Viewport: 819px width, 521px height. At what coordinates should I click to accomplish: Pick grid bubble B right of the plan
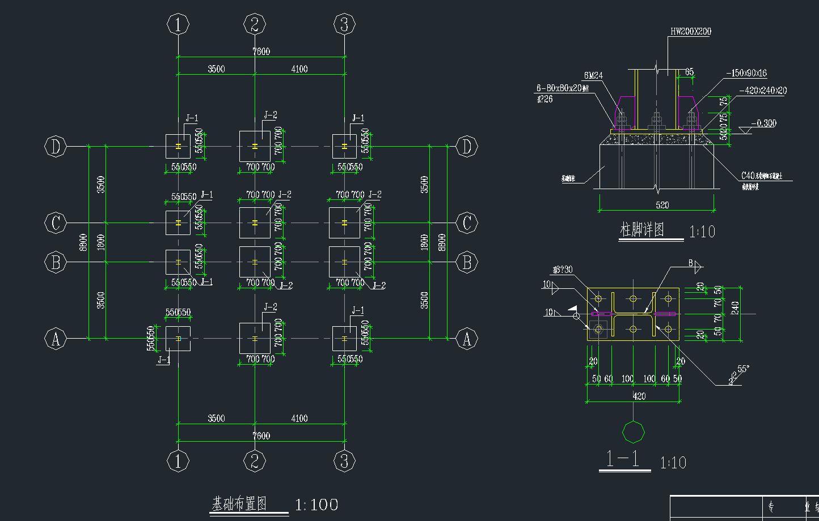coord(467,262)
